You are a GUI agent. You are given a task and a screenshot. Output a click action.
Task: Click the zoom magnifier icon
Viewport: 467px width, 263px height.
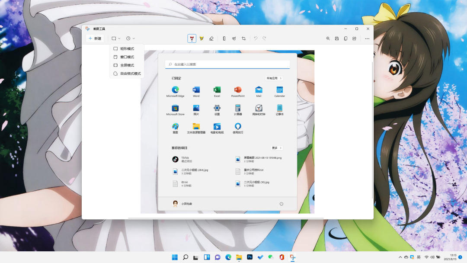pyautogui.click(x=328, y=38)
